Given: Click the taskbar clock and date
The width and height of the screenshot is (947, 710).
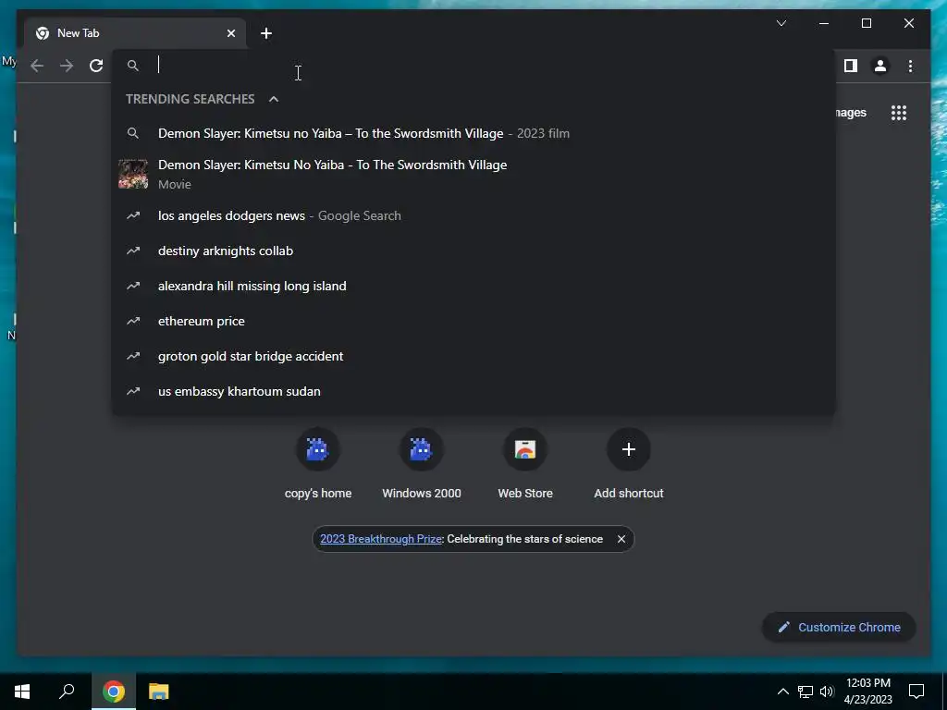Looking at the screenshot, I should [x=867, y=692].
